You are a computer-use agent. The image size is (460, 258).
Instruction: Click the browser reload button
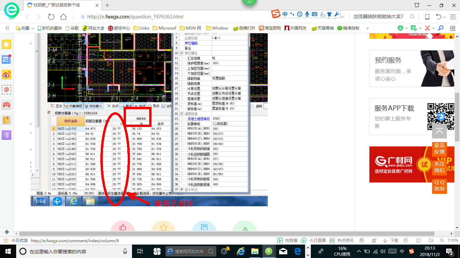click(51, 17)
